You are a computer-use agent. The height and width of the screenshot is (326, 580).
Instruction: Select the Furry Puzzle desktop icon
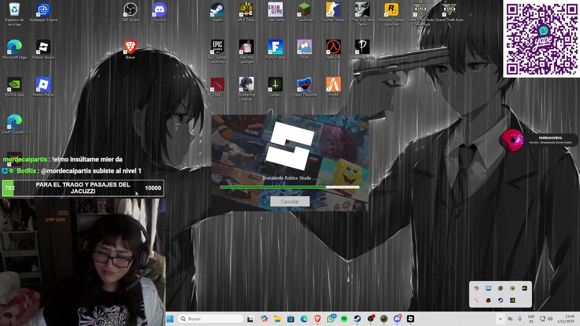(x=275, y=50)
